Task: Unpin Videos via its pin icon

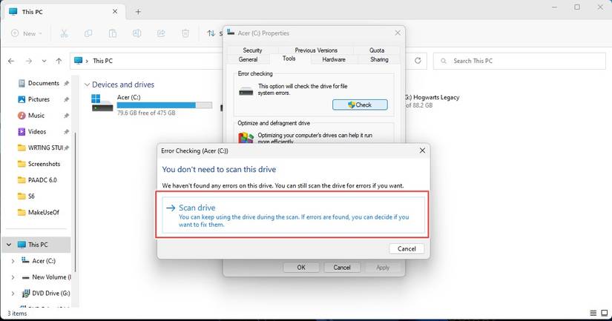Action: pyautogui.click(x=66, y=132)
